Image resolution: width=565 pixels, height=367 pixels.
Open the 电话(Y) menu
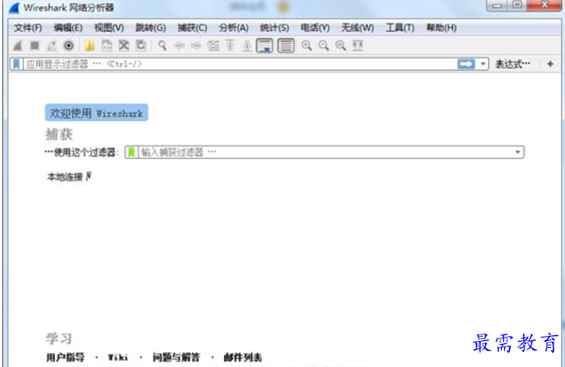pyautogui.click(x=315, y=27)
